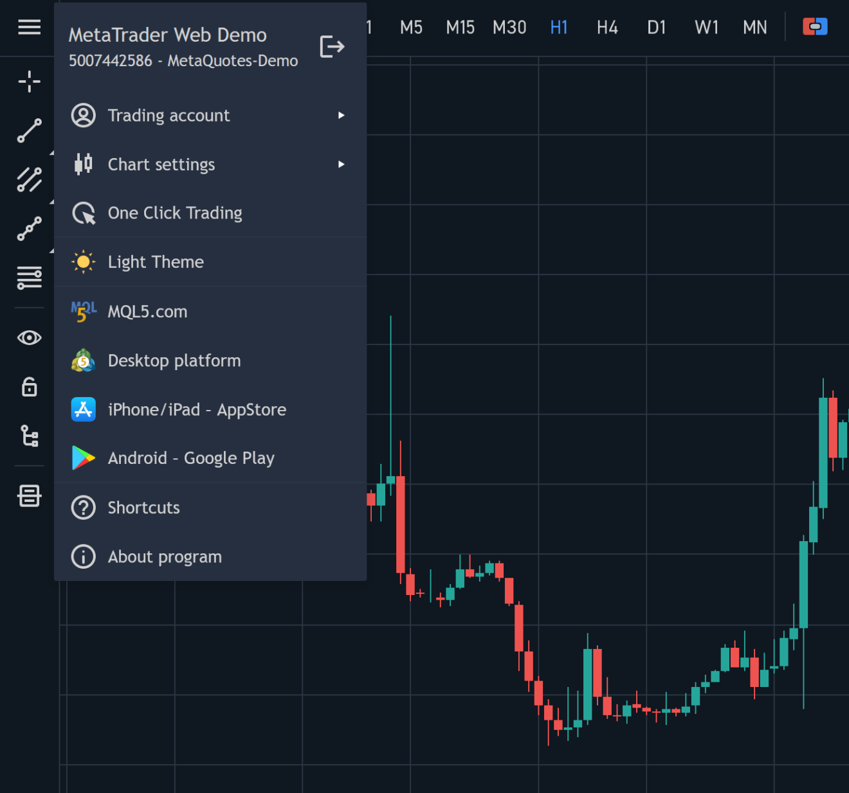Open the Fibonacci levels tool
This screenshot has width=849, height=793.
click(29, 278)
